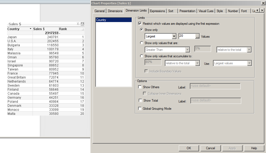Select Oman in the Country column
The height and width of the screenshot is (153, 266).
click(20, 57)
